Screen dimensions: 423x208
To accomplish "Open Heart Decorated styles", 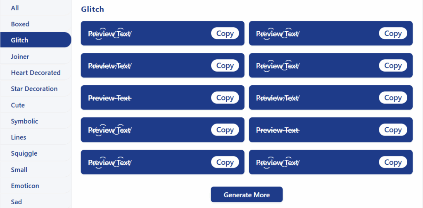I will pyautogui.click(x=36, y=72).
